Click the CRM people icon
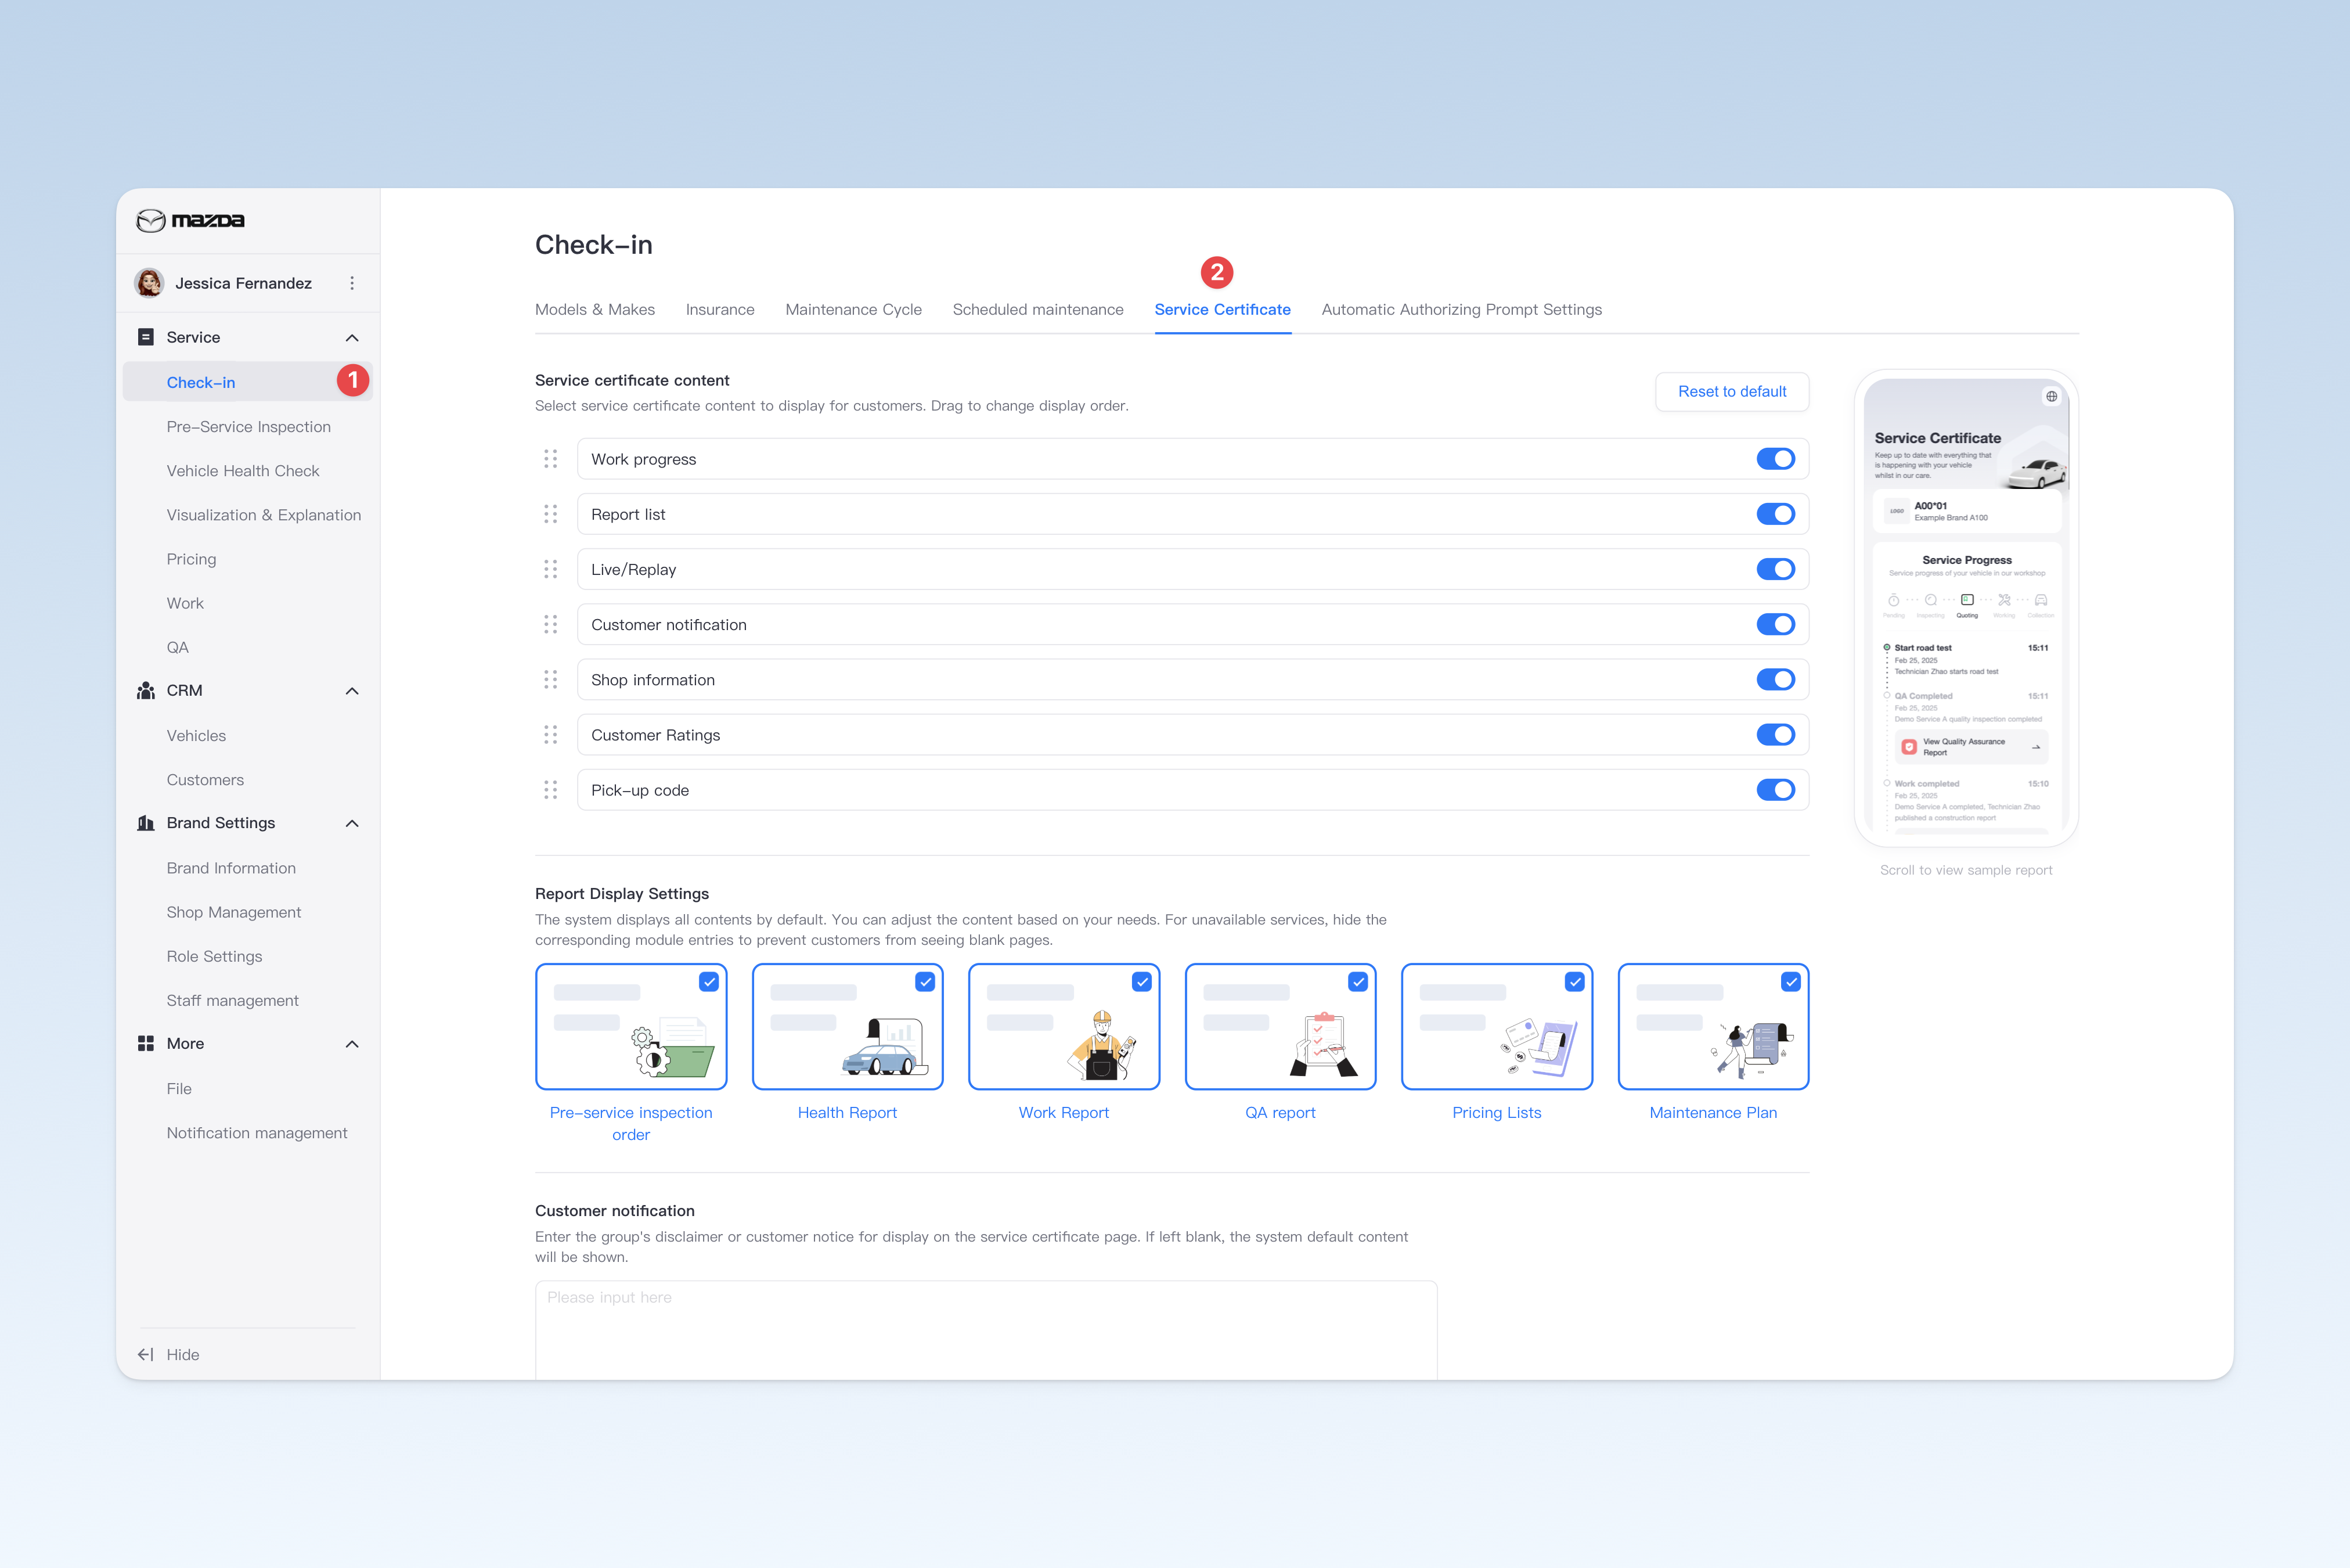The width and height of the screenshot is (2350, 1568). point(146,691)
